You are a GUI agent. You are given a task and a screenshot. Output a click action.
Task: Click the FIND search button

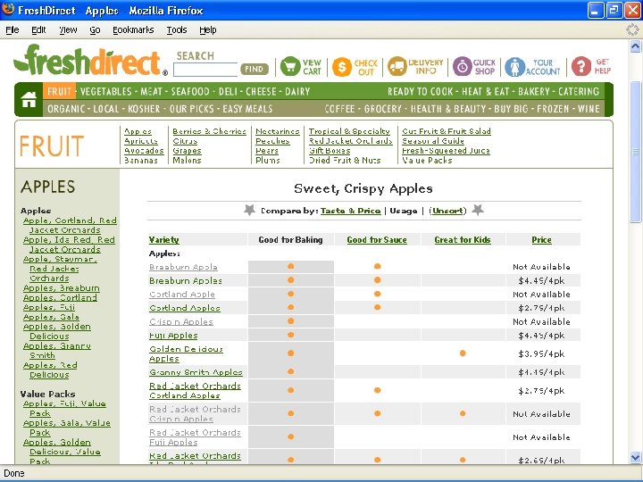click(255, 70)
